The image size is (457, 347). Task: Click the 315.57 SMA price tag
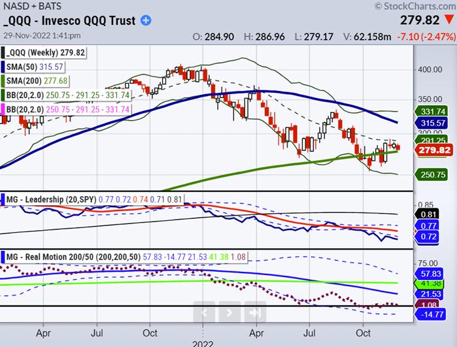[x=431, y=123]
